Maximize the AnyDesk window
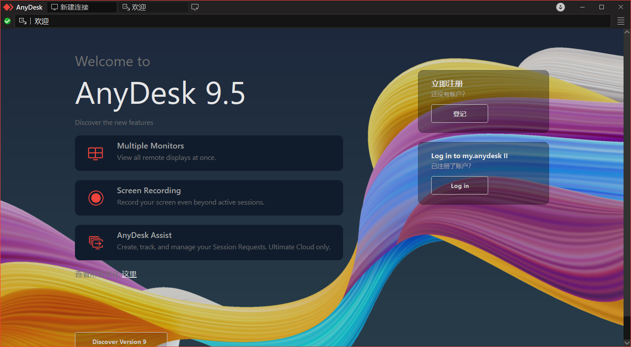Viewport: 631px width, 347px height. click(602, 7)
